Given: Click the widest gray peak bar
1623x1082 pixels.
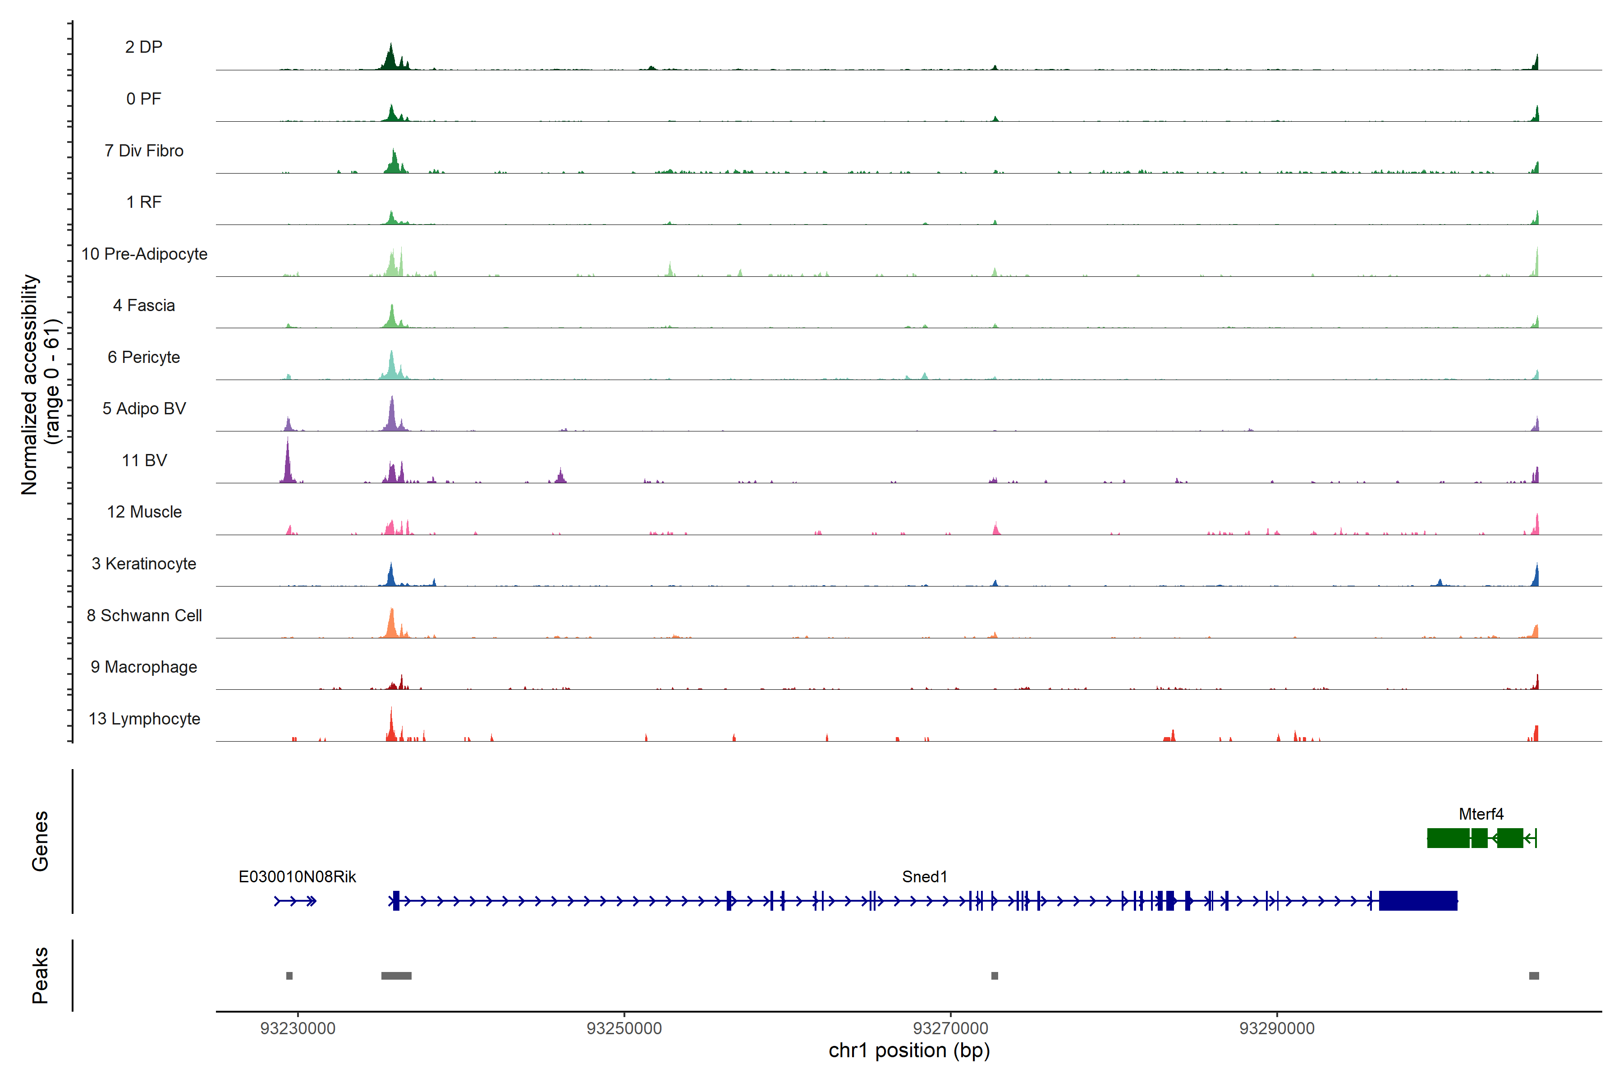Looking at the screenshot, I should 396,975.
